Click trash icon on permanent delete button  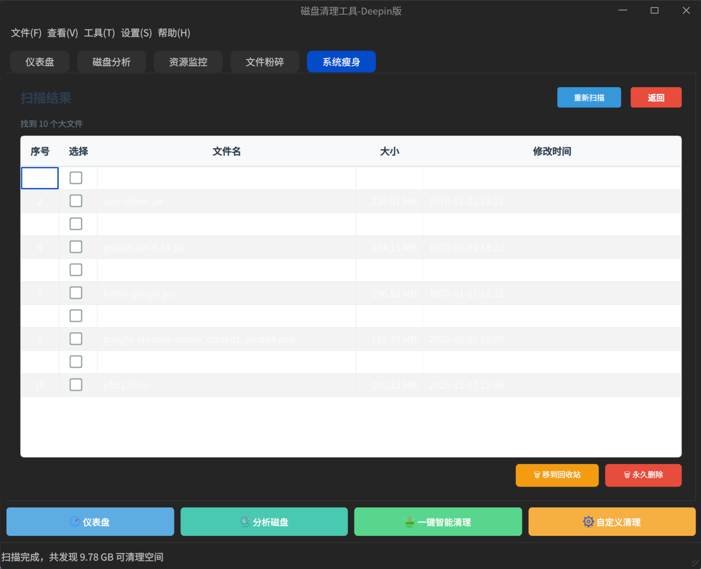click(627, 475)
